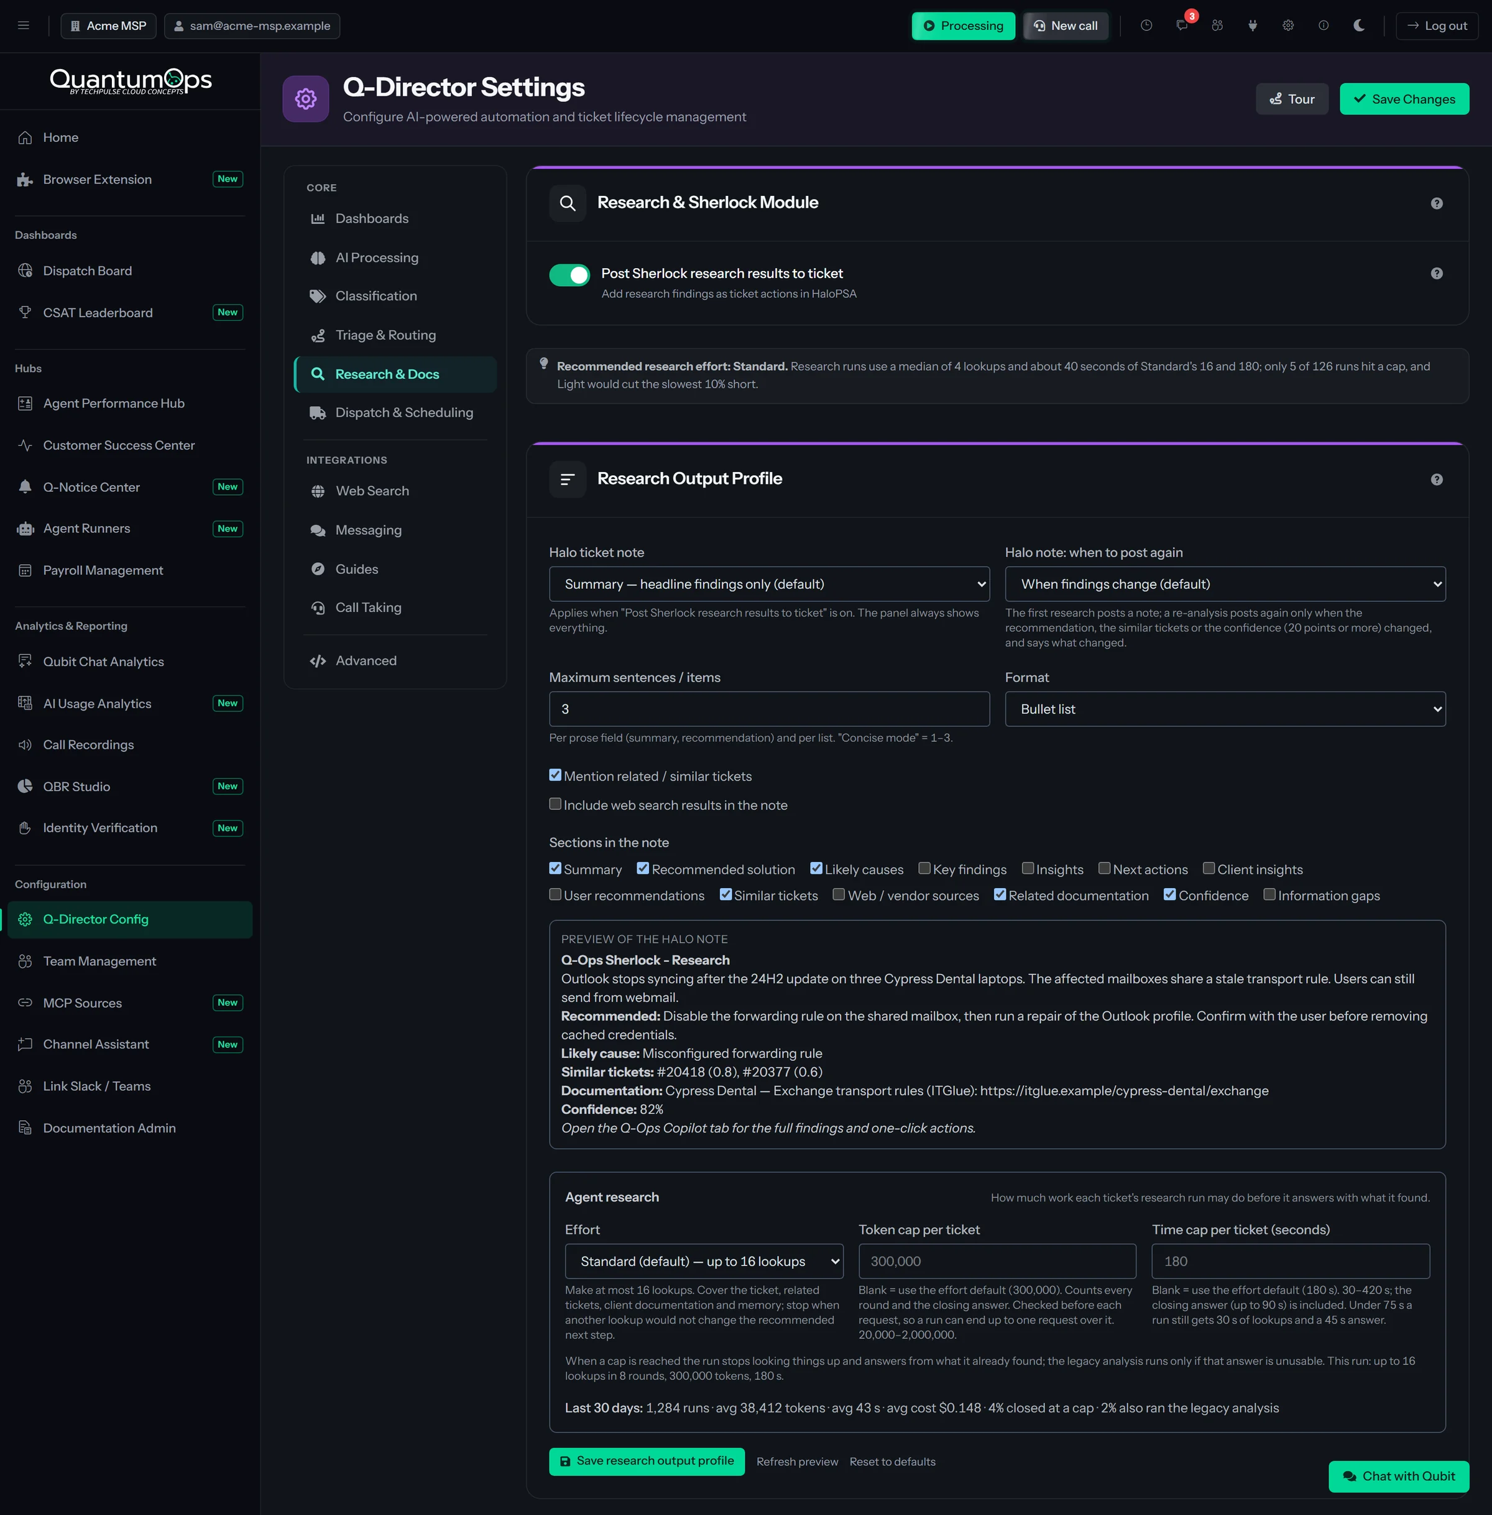The height and width of the screenshot is (1515, 1492).
Task: Check the Key findings section checkbox
Action: coord(924,868)
